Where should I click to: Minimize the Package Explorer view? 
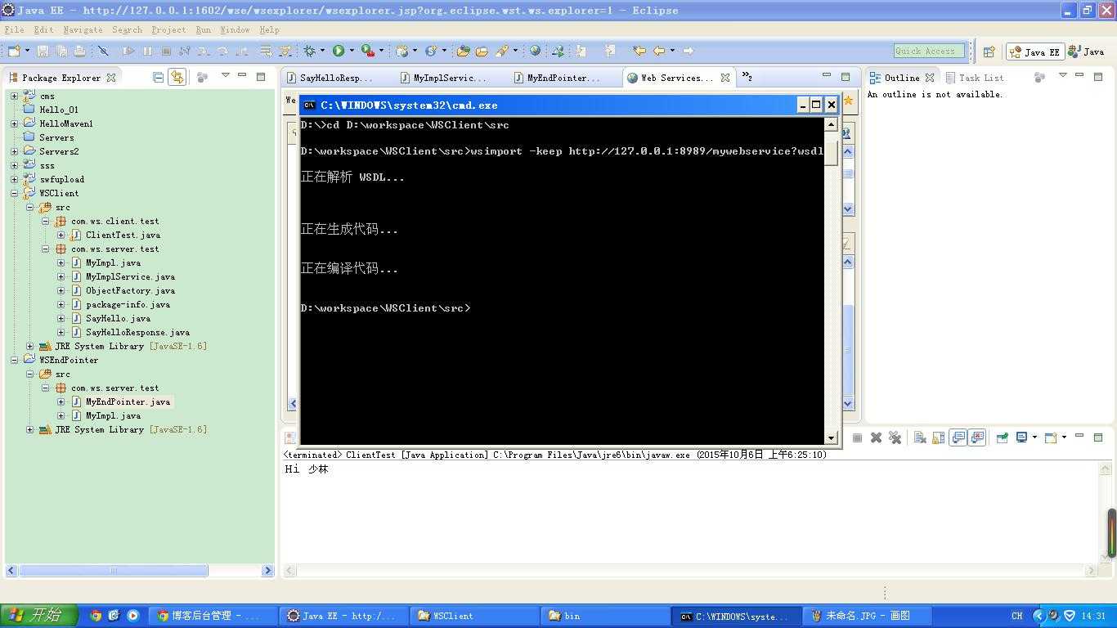(x=242, y=76)
